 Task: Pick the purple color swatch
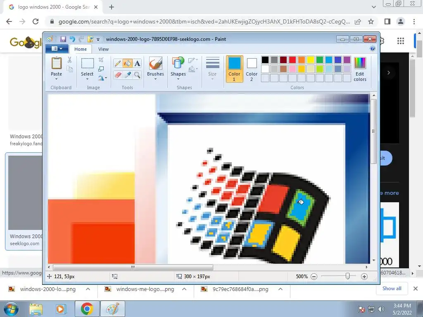pyautogui.click(x=347, y=60)
